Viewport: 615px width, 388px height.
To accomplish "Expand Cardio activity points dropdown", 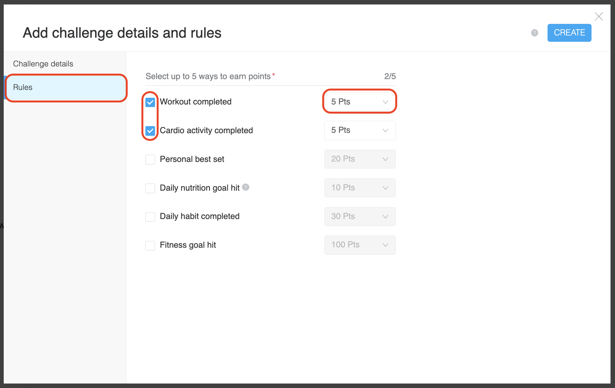I will (x=360, y=131).
